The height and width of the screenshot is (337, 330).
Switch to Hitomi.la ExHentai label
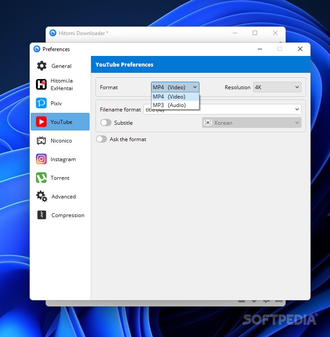coord(62,84)
